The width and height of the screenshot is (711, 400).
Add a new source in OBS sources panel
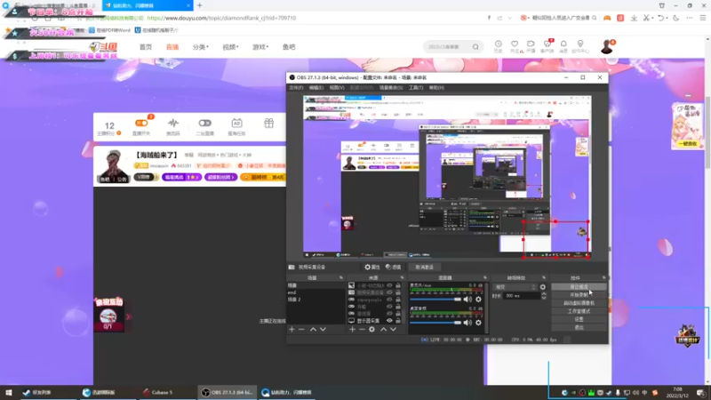click(352, 329)
